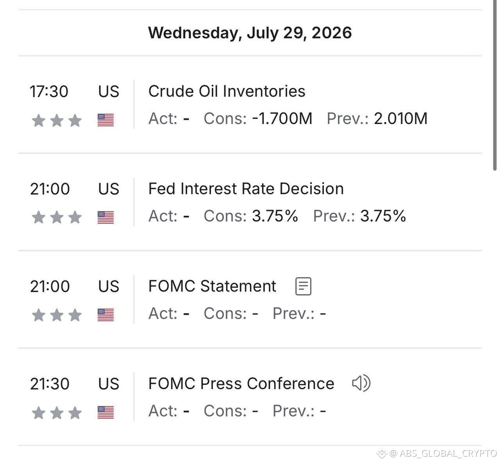Click importance stars for FOMC Statement event
The height and width of the screenshot is (463, 500).
click(57, 315)
